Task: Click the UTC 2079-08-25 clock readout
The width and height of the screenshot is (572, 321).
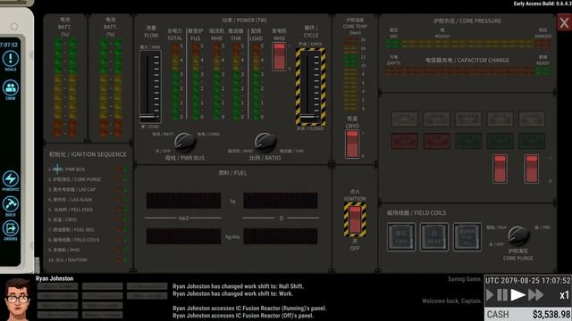Action: tap(527, 281)
